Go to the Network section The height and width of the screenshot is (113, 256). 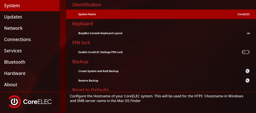click(x=13, y=28)
